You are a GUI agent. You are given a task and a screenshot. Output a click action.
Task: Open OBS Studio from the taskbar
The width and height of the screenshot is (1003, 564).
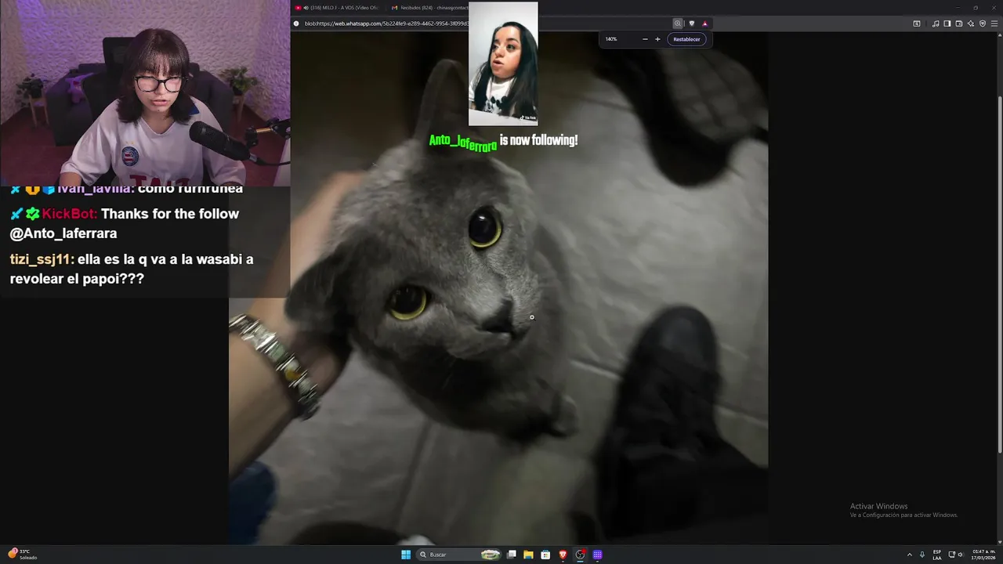(580, 555)
